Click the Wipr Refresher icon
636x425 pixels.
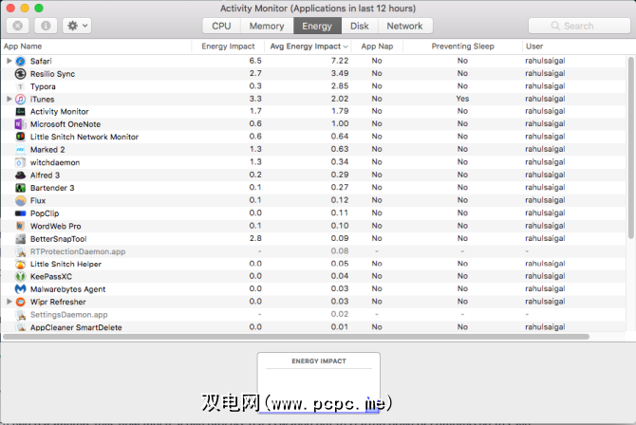pyautogui.click(x=20, y=302)
